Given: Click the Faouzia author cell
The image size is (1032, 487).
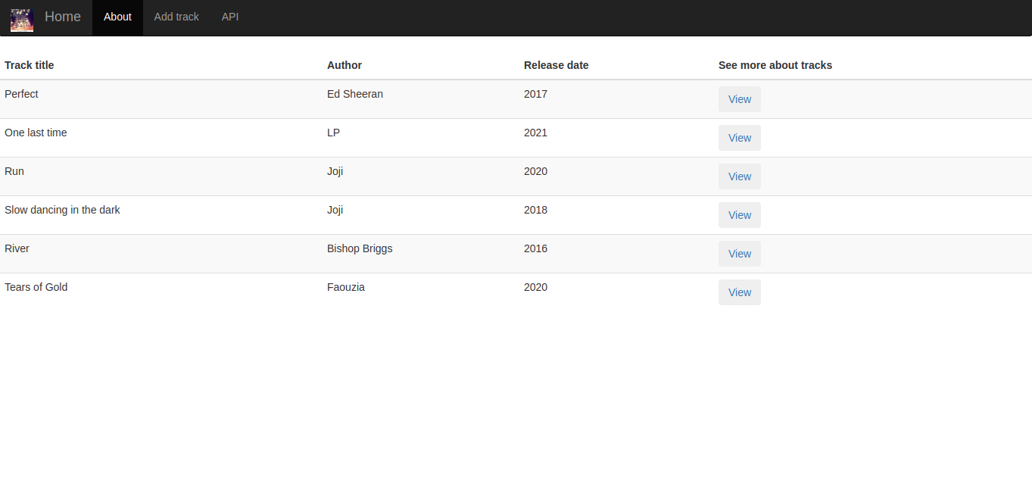Looking at the screenshot, I should 346,287.
